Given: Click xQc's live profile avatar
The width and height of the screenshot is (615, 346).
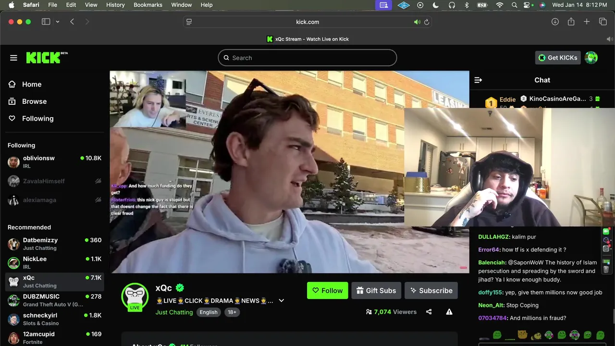Looking at the screenshot, I should (x=135, y=297).
